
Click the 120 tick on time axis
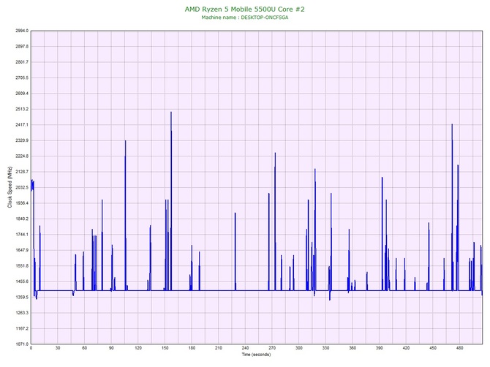138,348
